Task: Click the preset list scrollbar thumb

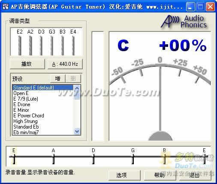Action: (x=77, y=95)
